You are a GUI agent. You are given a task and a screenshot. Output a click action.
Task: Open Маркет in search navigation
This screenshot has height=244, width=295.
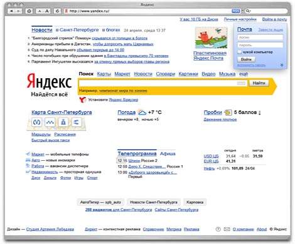[x=122, y=74]
